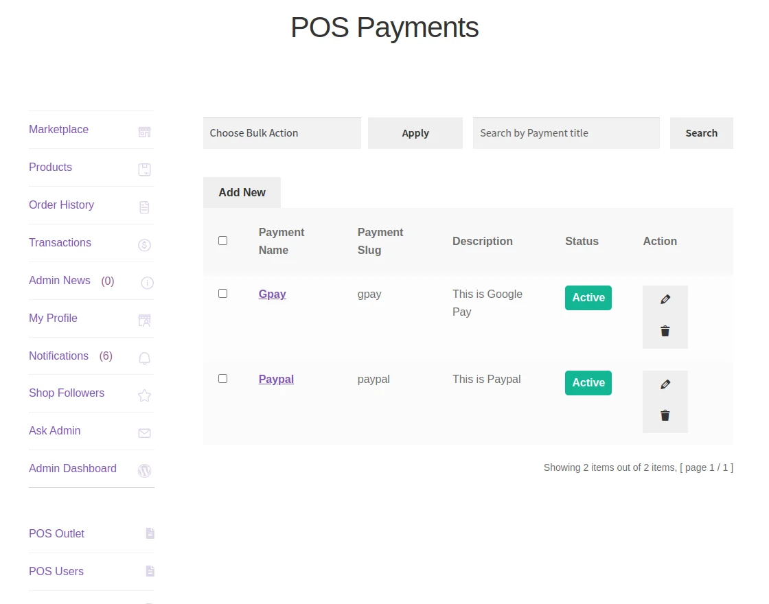Click the bell icon beside Notifications
Viewport: 769px width, 604px height.
coord(144,358)
